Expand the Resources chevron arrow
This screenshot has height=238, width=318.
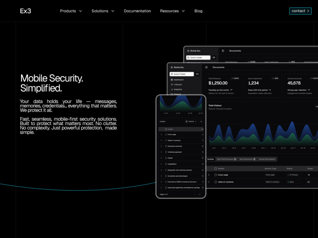[x=183, y=11]
